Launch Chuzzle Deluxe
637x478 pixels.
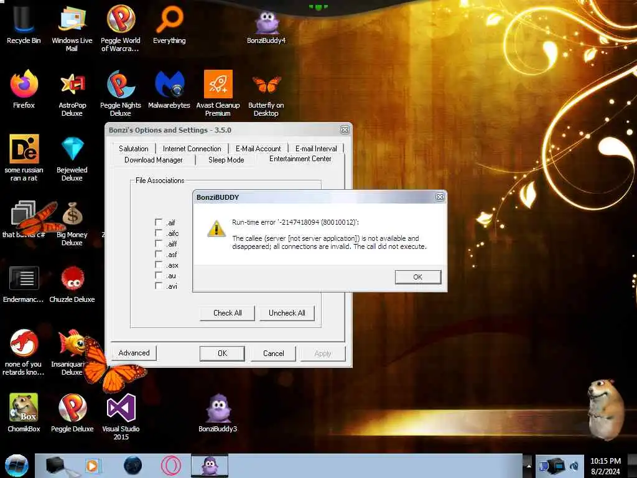pyautogui.click(x=72, y=284)
